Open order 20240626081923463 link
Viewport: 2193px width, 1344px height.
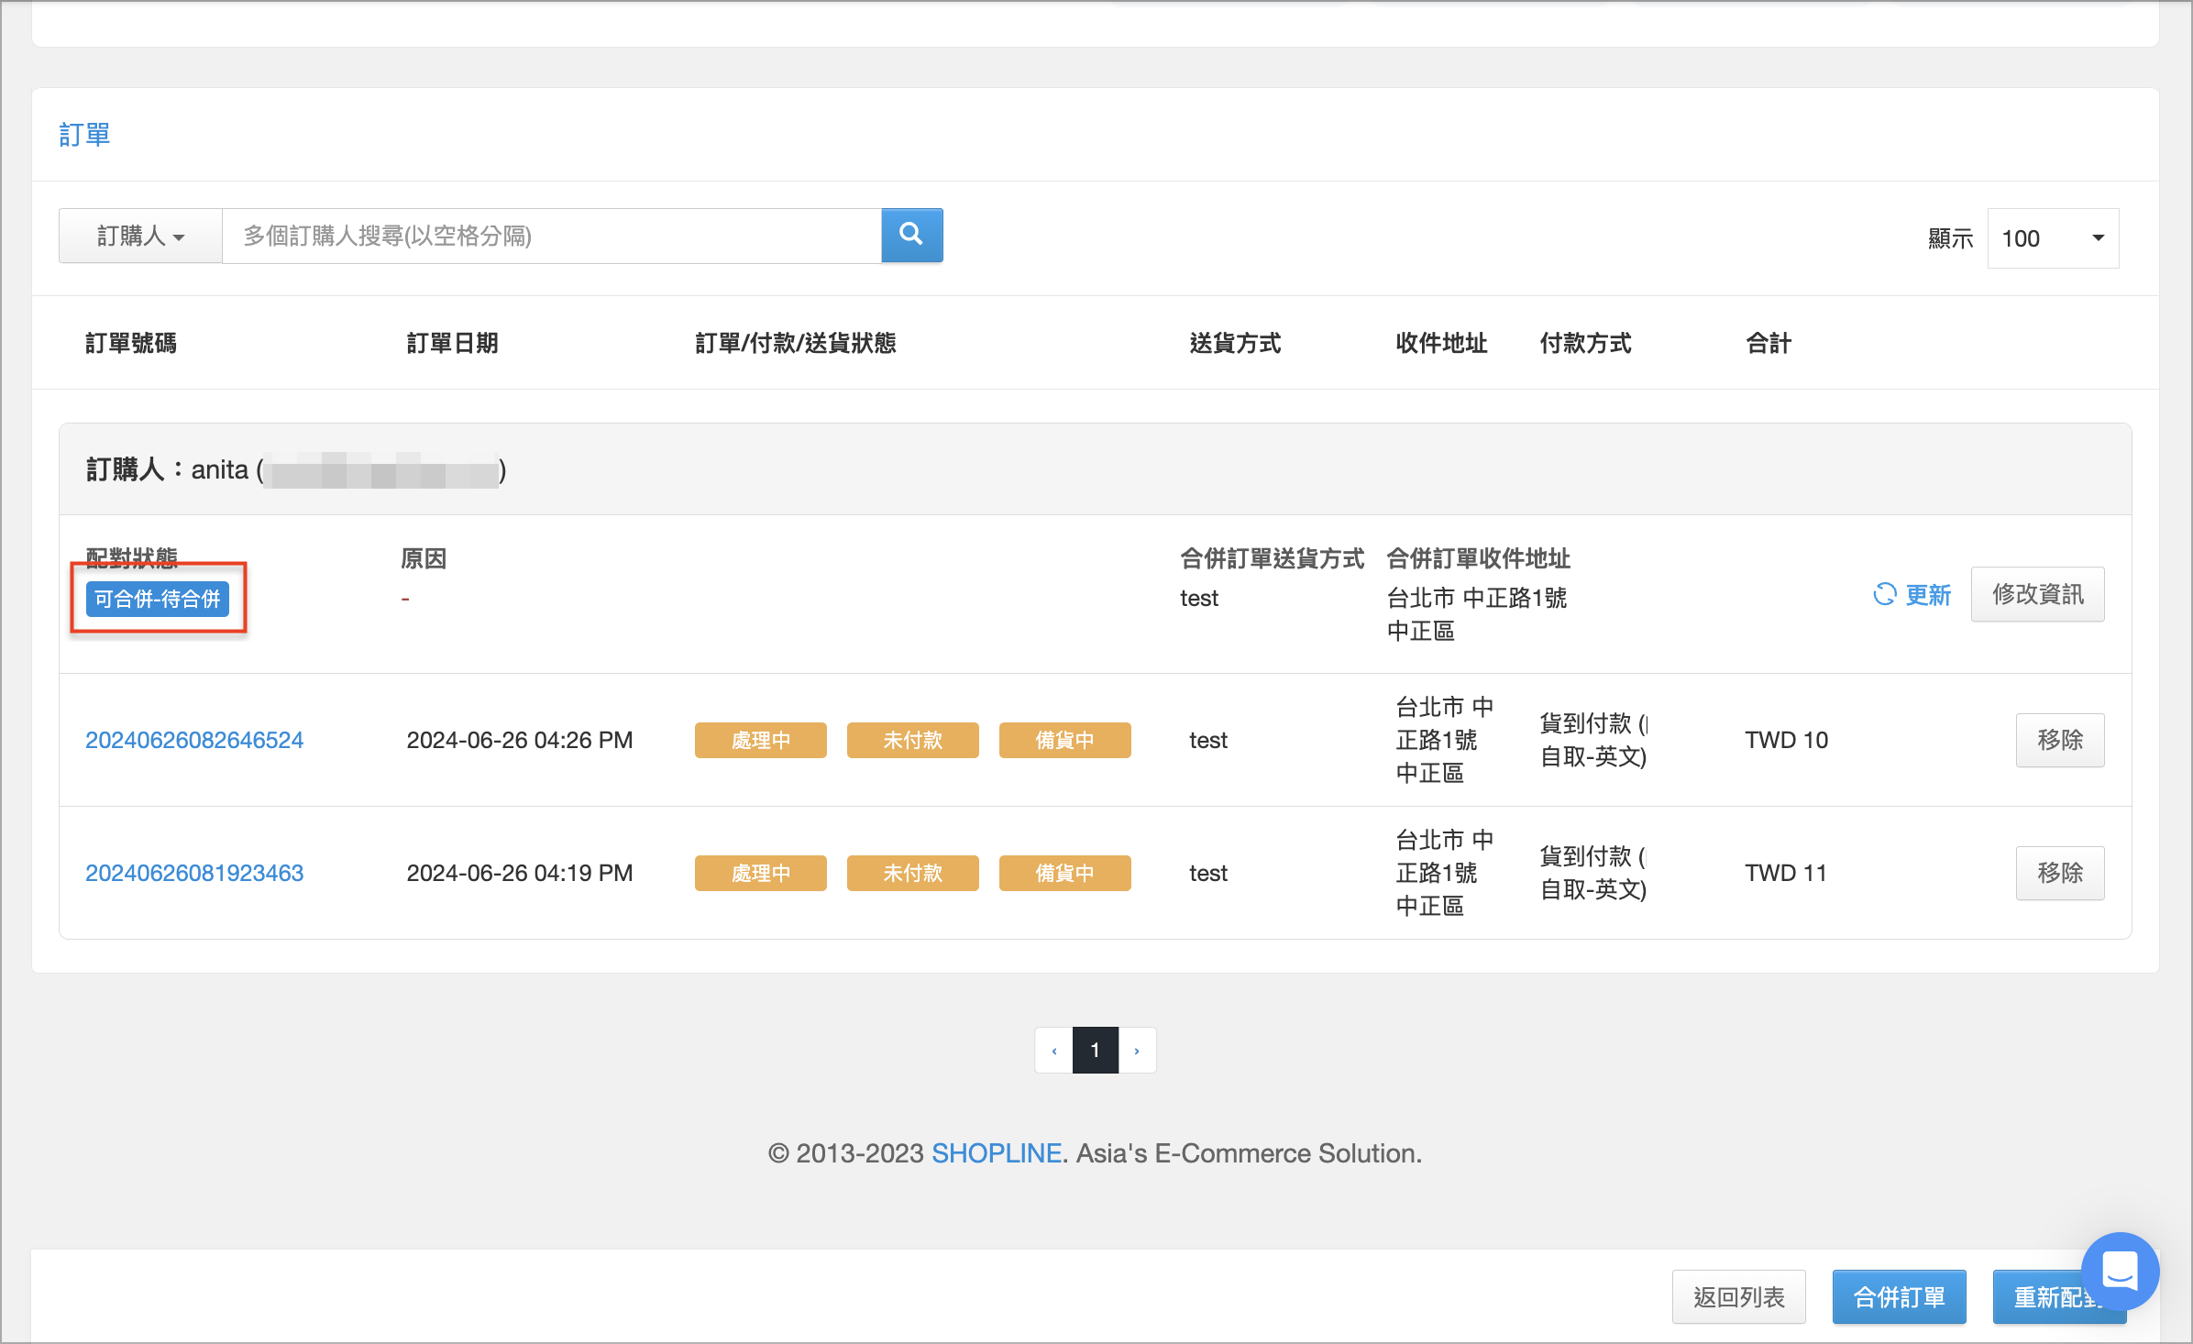coord(194,873)
